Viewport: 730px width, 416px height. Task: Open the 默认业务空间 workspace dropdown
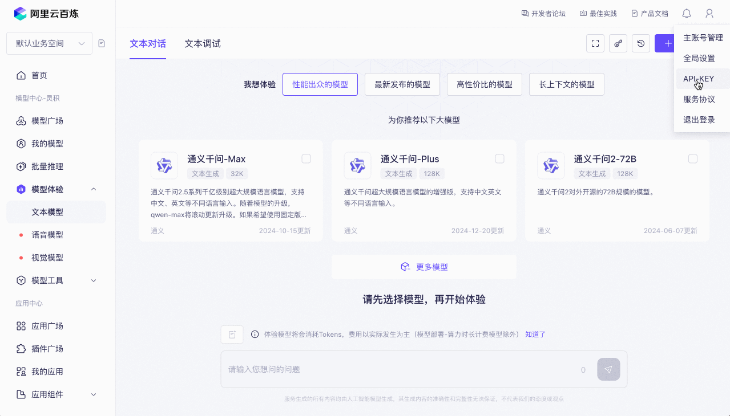[49, 43]
